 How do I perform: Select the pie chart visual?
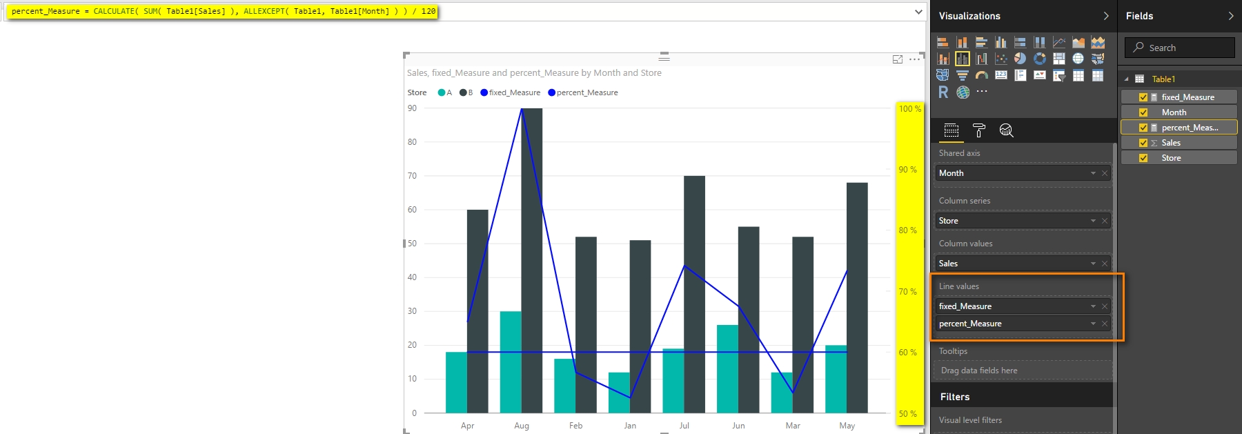(x=1020, y=59)
